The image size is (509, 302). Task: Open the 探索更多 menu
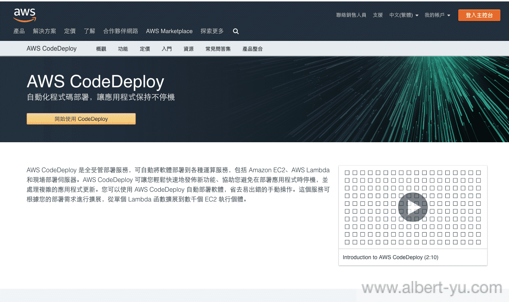coord(212,31)
